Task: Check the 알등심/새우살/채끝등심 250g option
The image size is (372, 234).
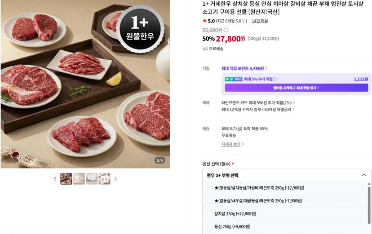Action: click(x=210, y=201)
